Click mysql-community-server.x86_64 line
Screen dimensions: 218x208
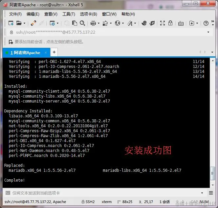click(x=59, y=101)
